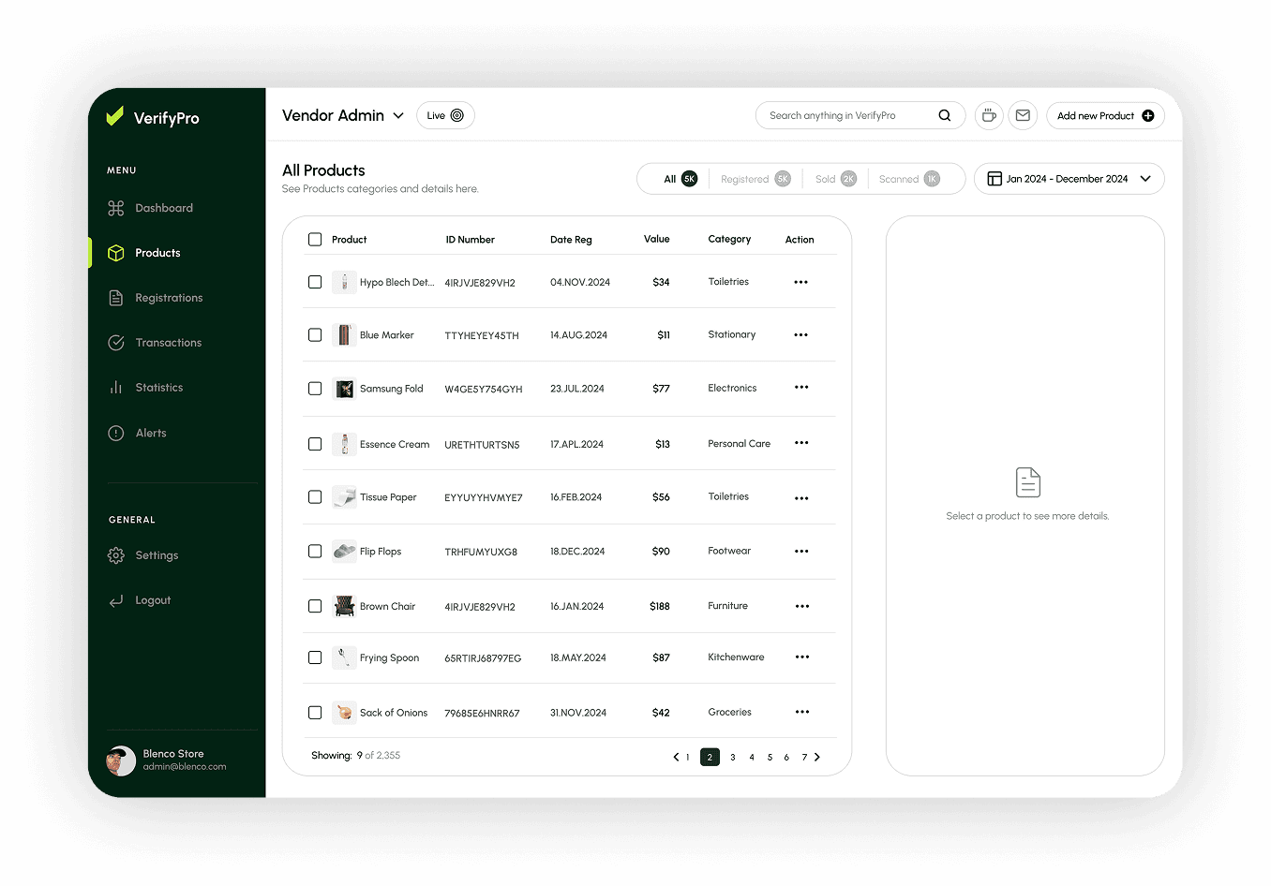Go to page 4 in pagination
Viewport: 1271px width, 886px height.
click(x=752, y=757)
